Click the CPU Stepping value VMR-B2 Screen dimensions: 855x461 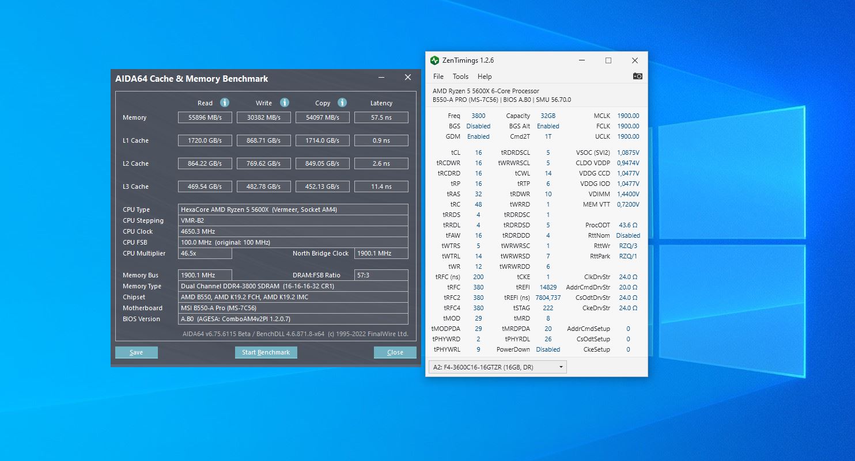[293, 220]
